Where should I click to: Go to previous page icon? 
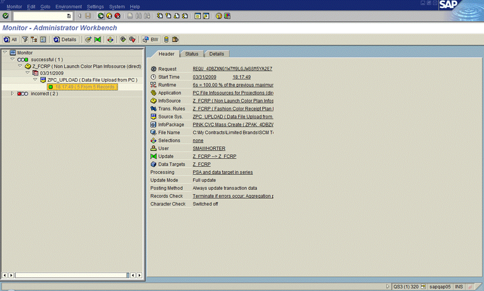[x=168, y=16]
